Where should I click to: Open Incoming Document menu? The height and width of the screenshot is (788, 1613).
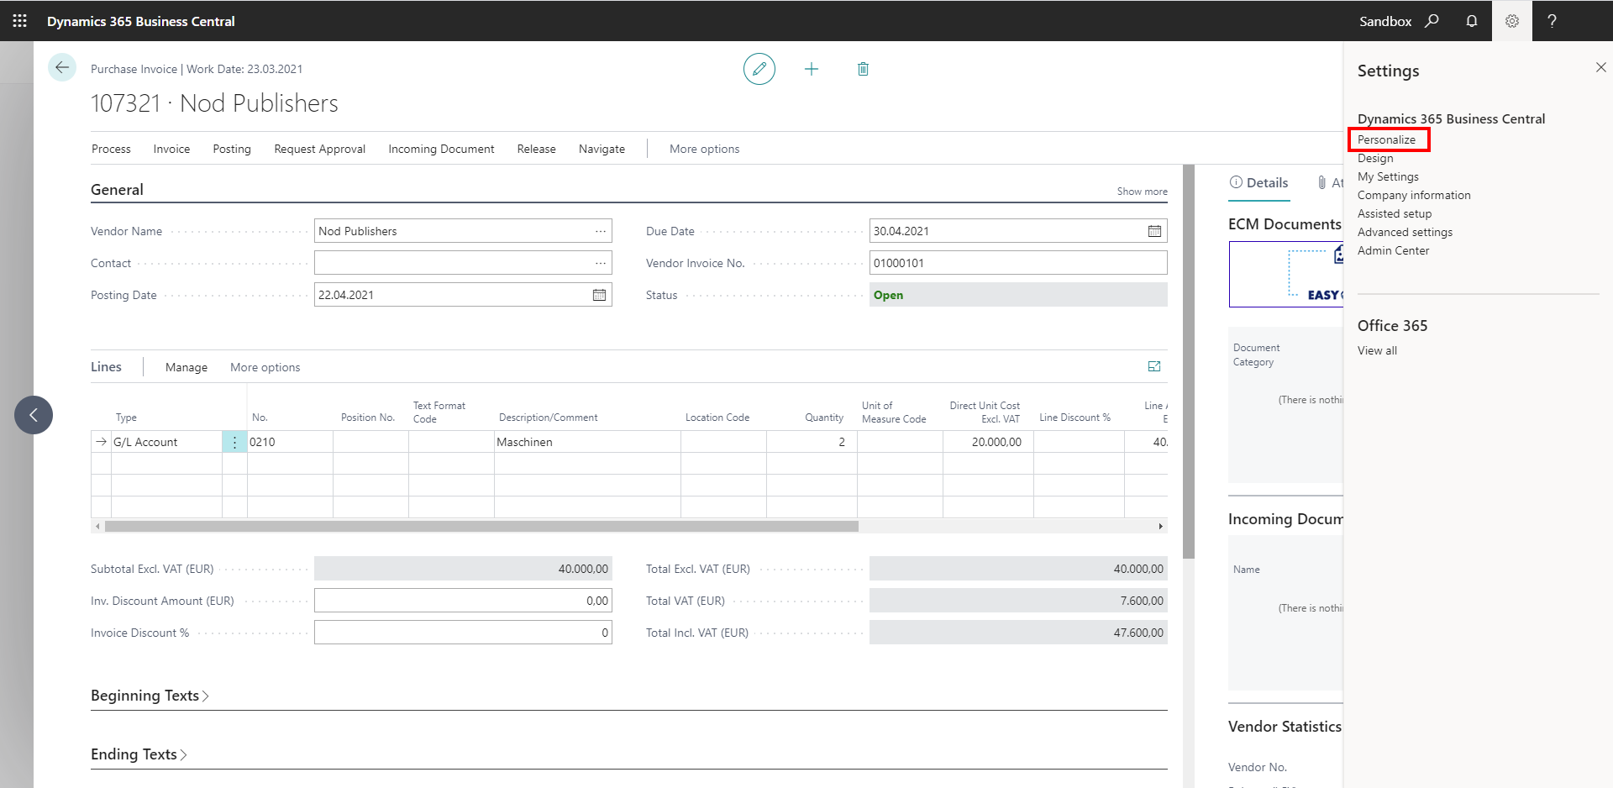tap(441, 149)
